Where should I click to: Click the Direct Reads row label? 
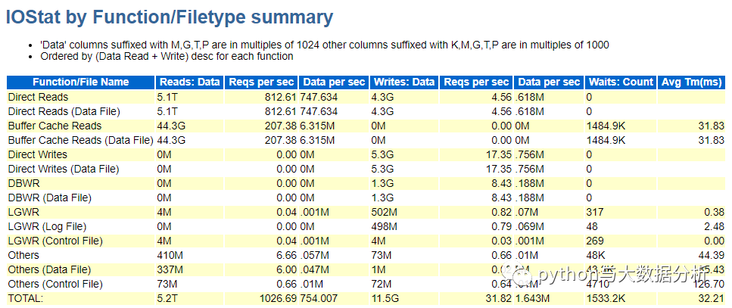coord(38,97)
